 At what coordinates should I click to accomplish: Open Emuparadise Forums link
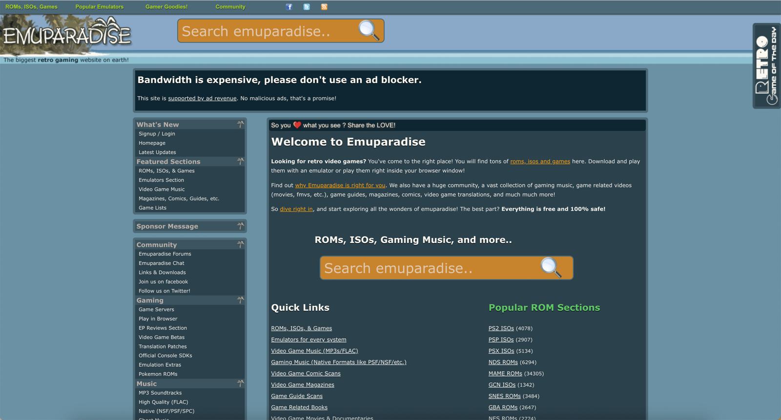coord(165,254)
